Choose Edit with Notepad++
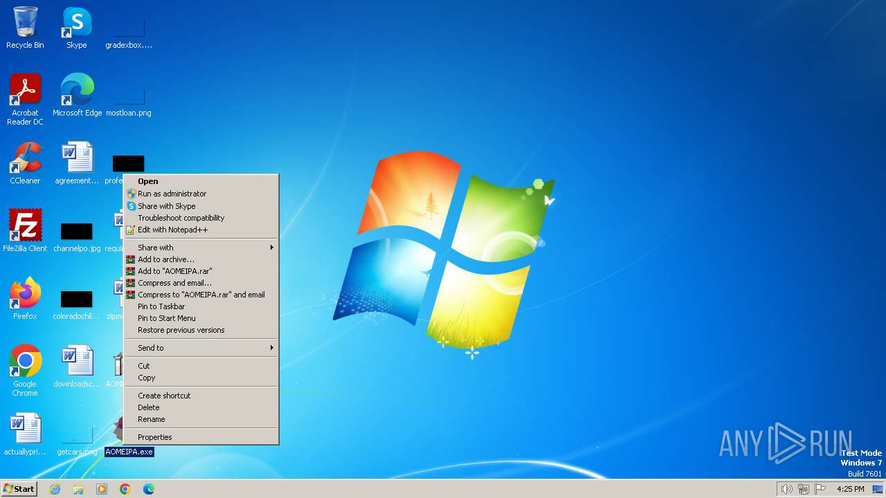This screenshot has width=886, height=498. click(201, 230)
